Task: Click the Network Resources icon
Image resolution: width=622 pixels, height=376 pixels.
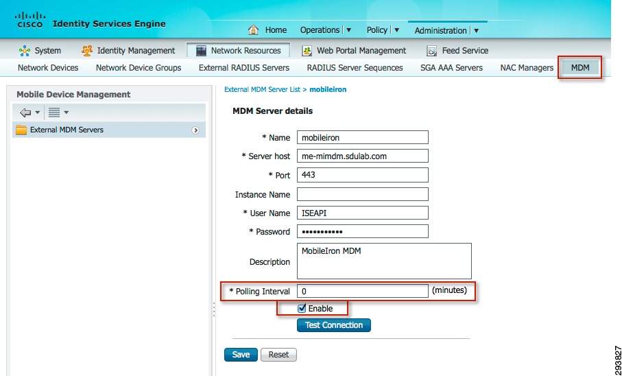Action: [x=201, y=51]
